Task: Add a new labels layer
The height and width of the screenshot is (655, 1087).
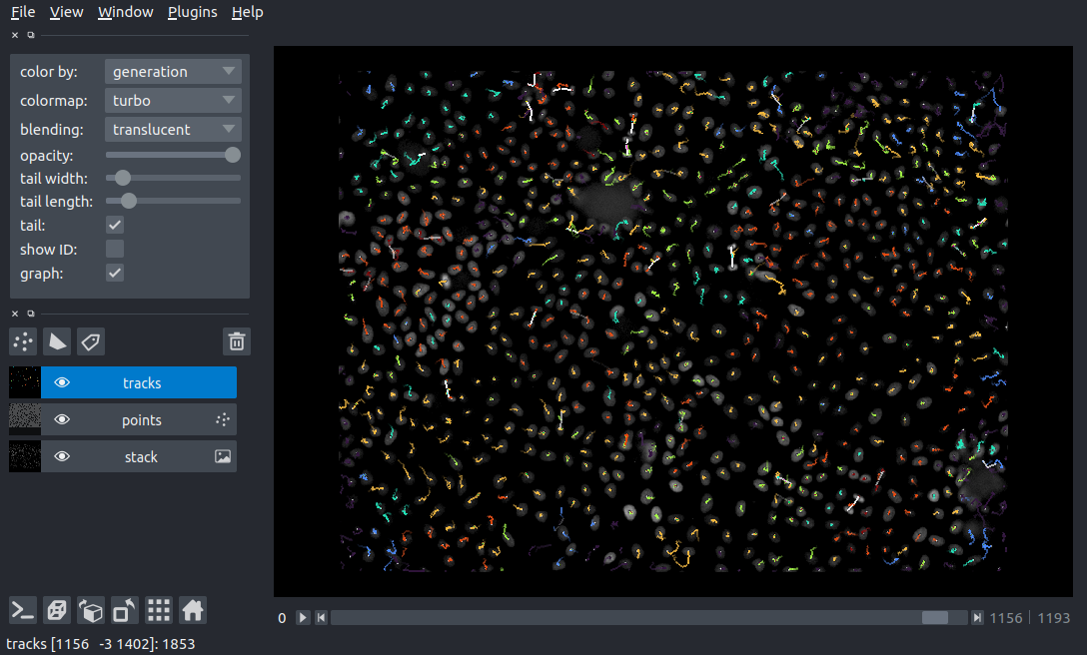Action: (90, 340)
